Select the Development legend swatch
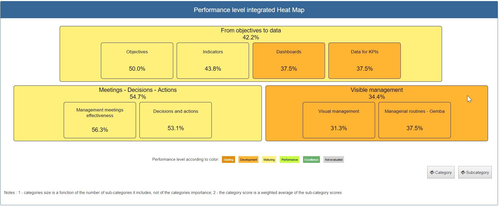The image size is (499, 206). [x=248, y=159]
